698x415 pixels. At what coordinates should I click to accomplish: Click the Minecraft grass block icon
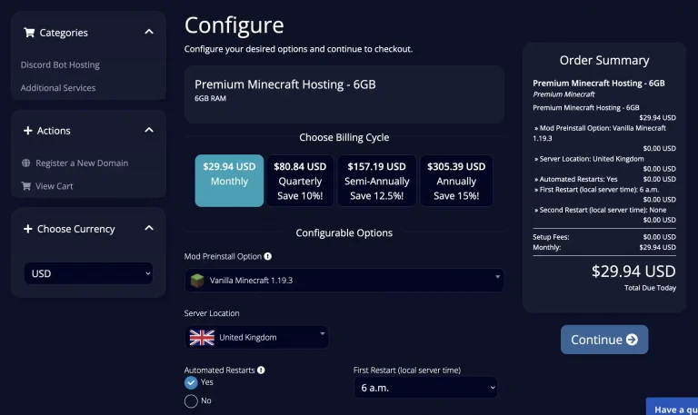[x=197, y=281]
